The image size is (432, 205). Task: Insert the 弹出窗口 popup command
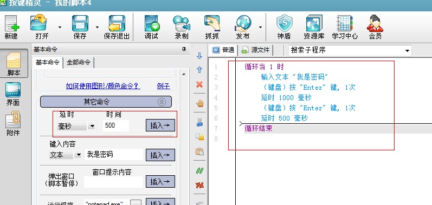tap(160, 182)
